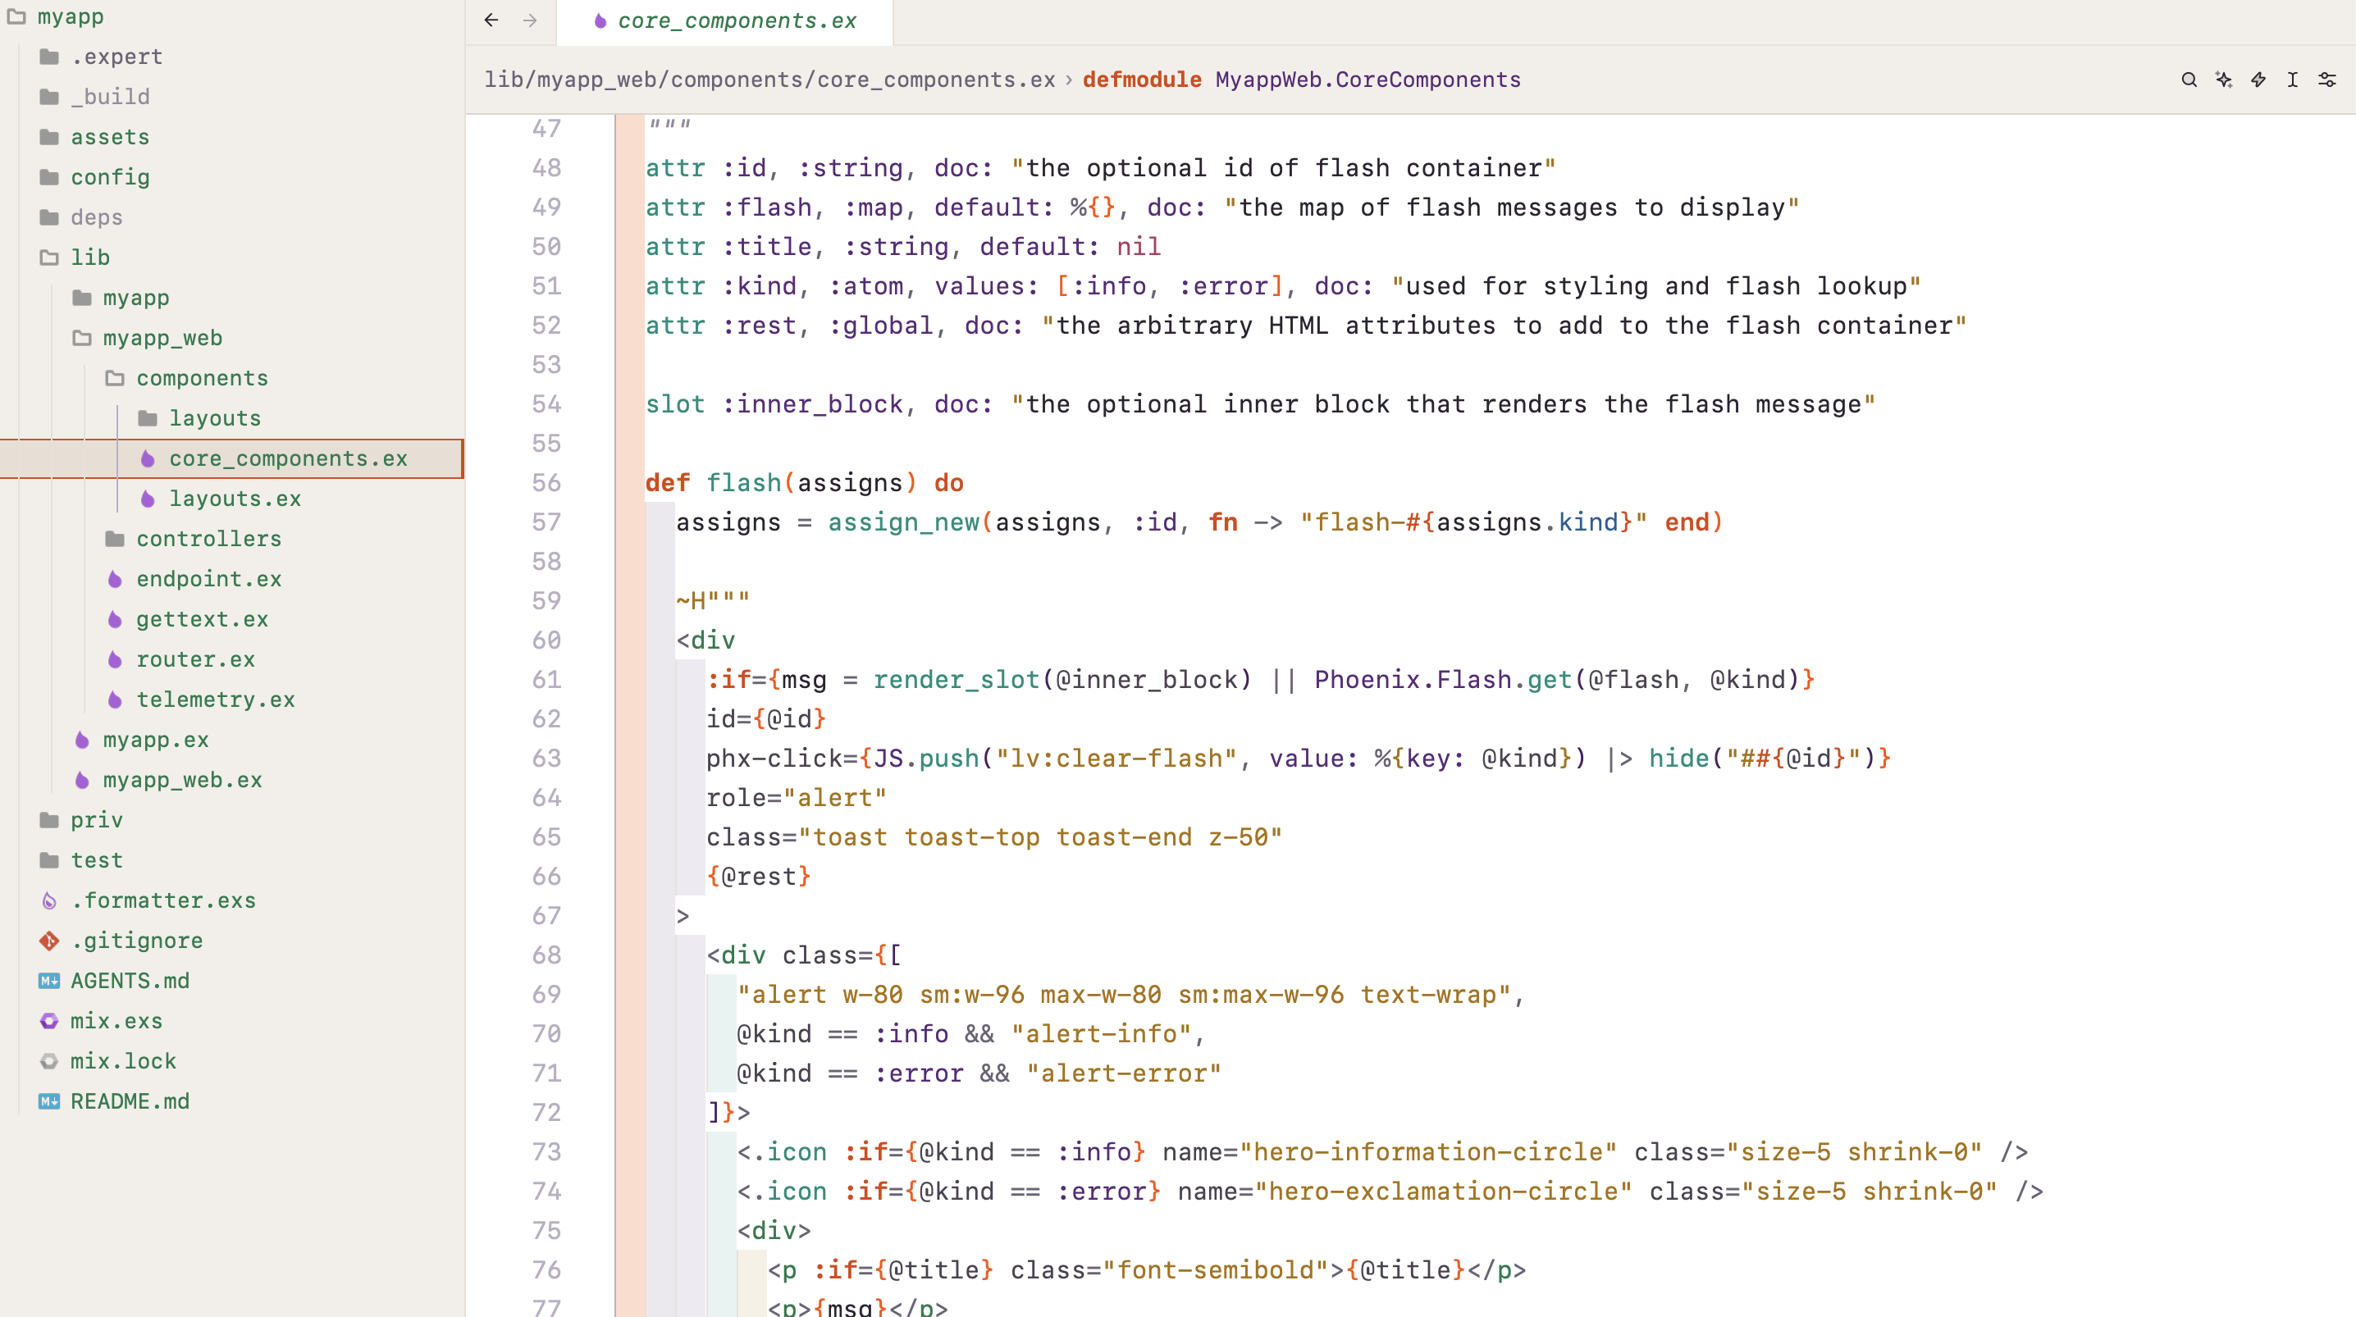Screen dimensions: 2356x1317
Task: Go forward with the right arrow
Action: pyautogui.click(x=530, y=21)
